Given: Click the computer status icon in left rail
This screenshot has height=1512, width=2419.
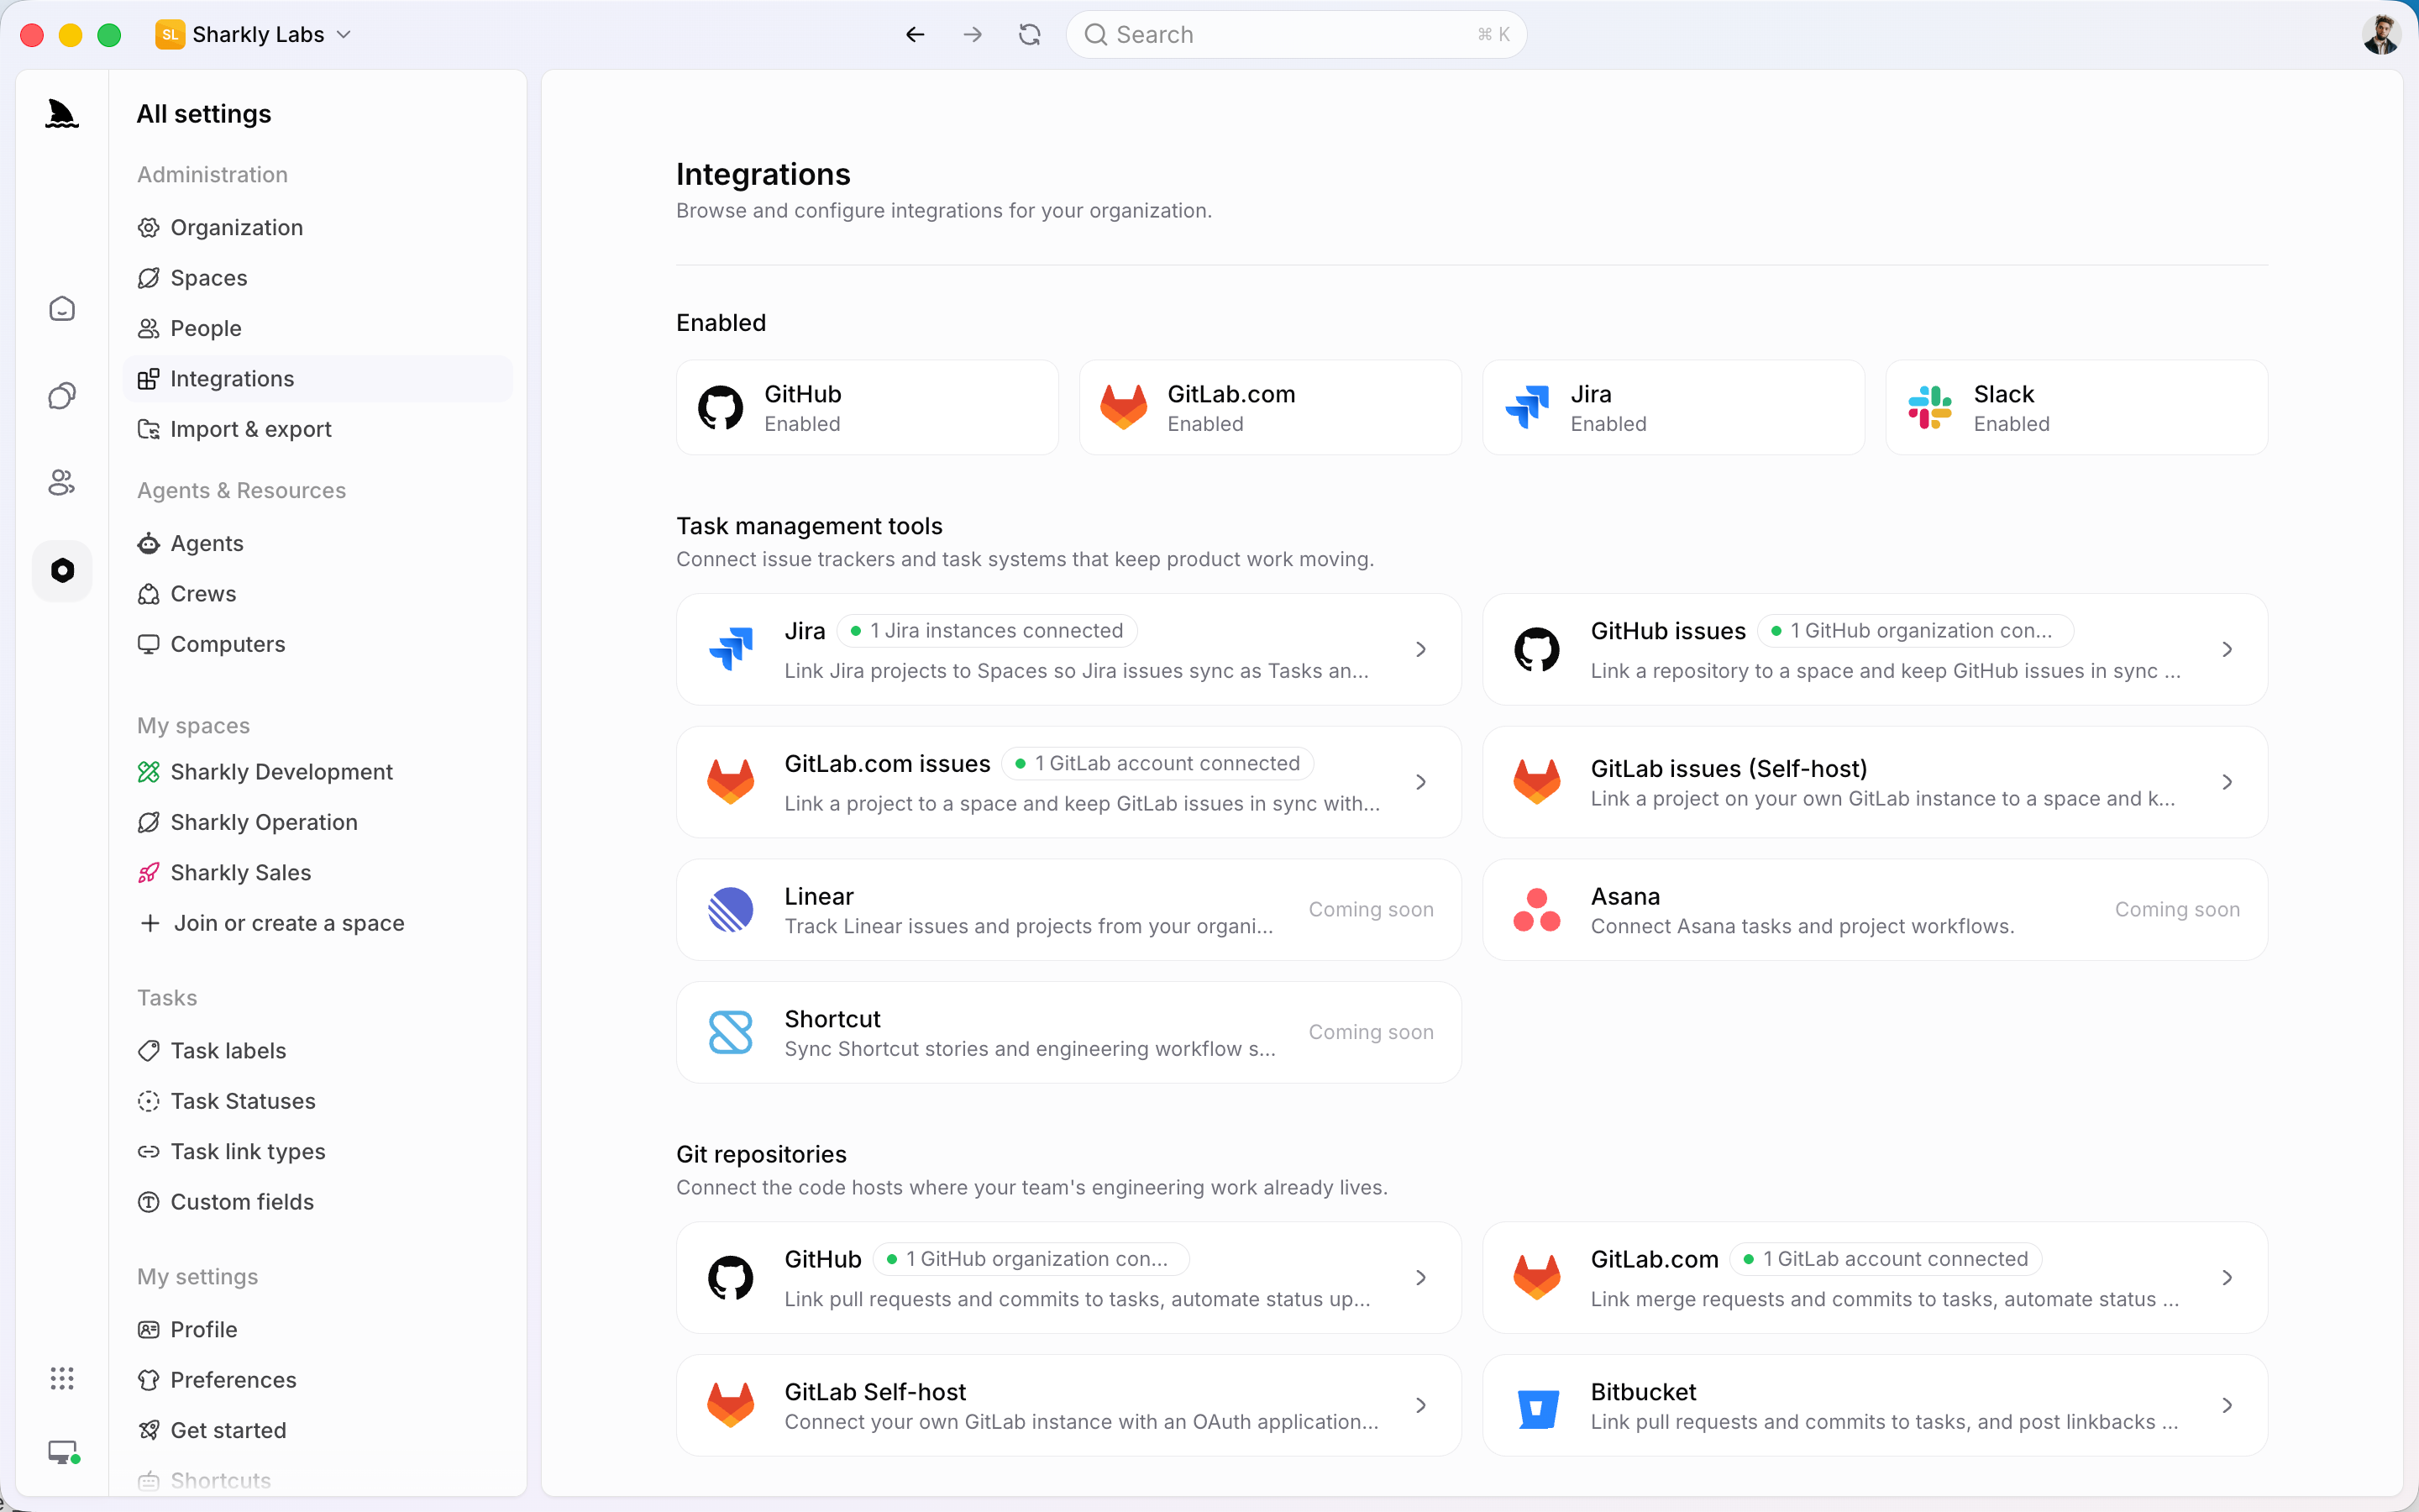Looking at the screenshot, I should click(64, 1452).
